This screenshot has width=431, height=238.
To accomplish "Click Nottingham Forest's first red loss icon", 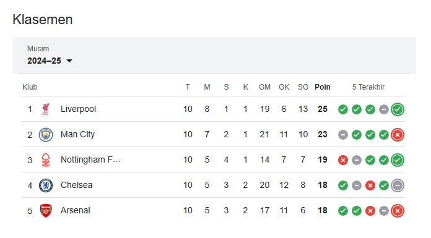I will (343, 160).
